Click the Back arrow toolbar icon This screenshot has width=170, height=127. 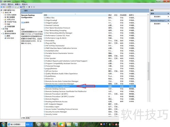pos(1,7)
